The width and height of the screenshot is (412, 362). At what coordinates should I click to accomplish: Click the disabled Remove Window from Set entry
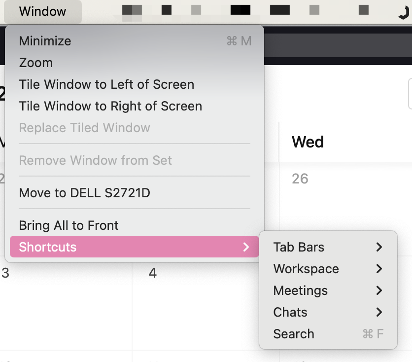96,160
